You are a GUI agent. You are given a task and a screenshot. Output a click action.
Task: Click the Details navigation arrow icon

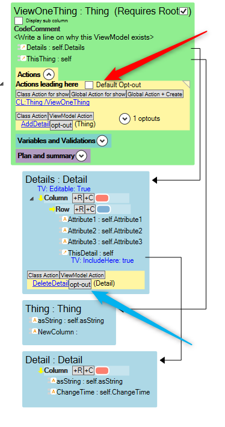pyautogui.click(x=23, y=48)
